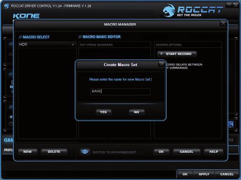Click the 'RECORD OPTIONS' header
Viewport: 241px width, 180px height.
tap(169, 45)
